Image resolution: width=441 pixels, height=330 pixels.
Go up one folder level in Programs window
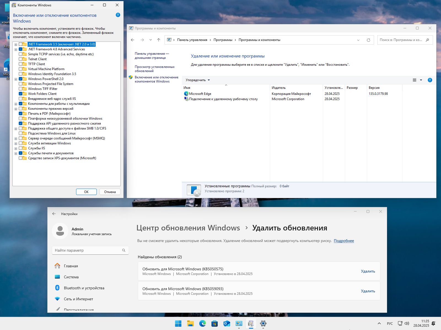(158, 40)
